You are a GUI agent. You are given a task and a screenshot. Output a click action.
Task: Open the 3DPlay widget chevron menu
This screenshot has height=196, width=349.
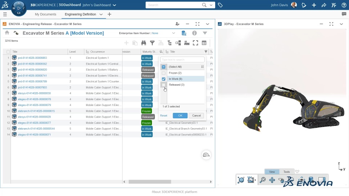click(341, 24)
